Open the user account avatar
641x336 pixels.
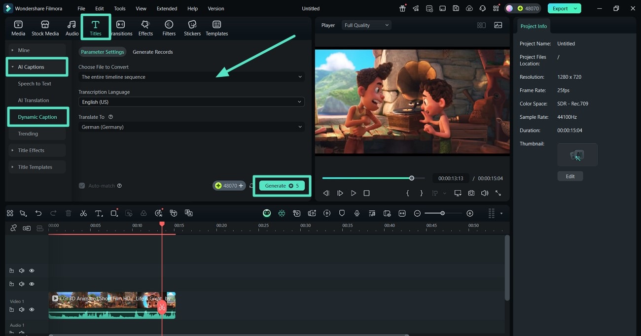tap(509, 8)
